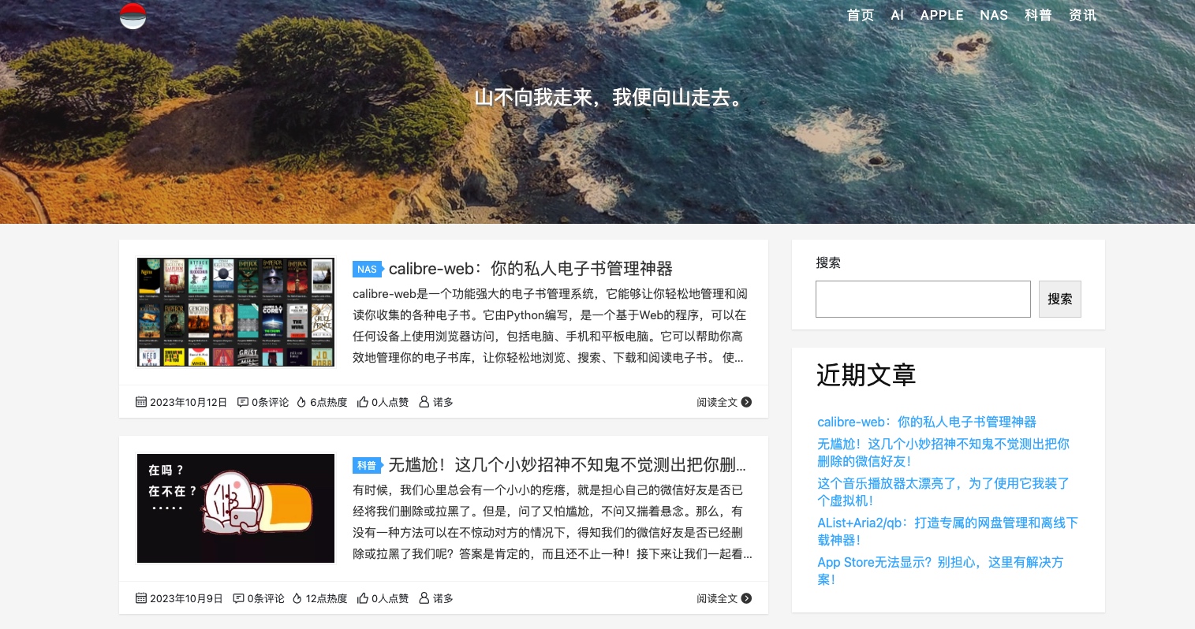Image resolution: width=1195 pixels, height=629 pixels.
Task: Select the 科普 navigation item
Action: pos(1038,15)
